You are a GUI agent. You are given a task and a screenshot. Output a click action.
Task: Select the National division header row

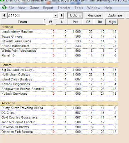[x=59, y=27]
